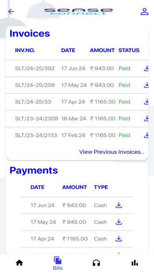Download invoice SLT/24-25/33
This screenshot has height=274, width=154.
tap(146, 102)
